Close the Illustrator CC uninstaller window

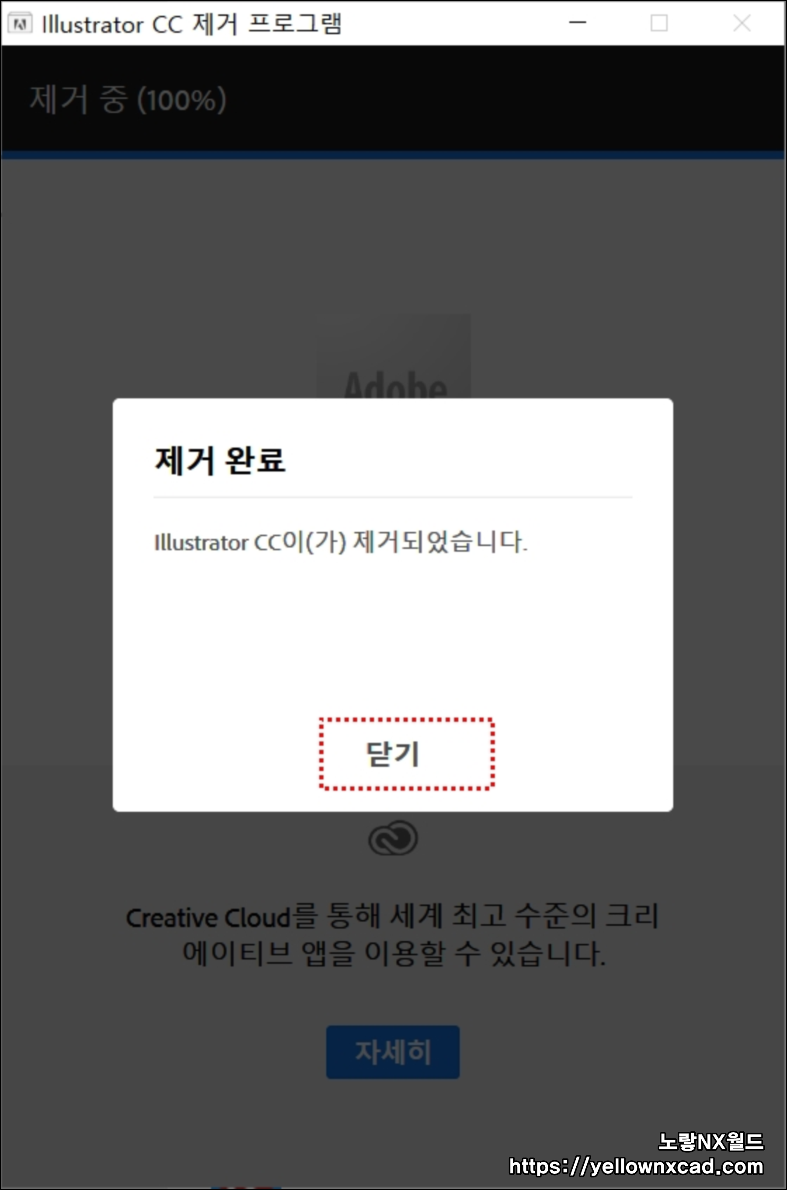tap(742, 23)
